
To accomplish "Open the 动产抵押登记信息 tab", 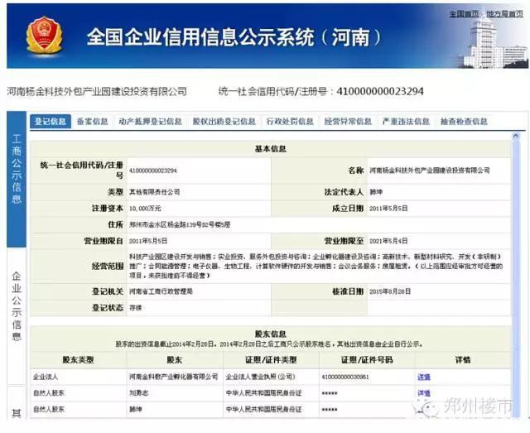I will coord(150,122).
